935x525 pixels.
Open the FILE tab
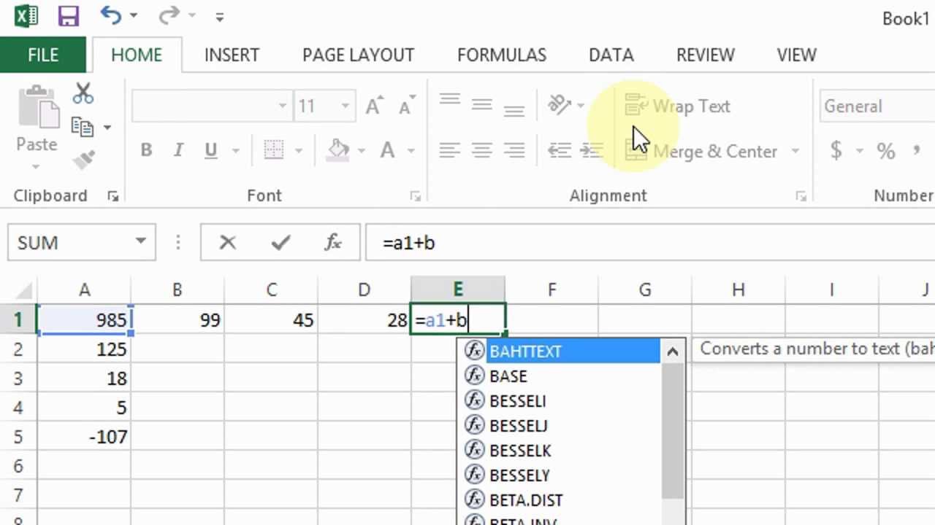click(43, 55)
